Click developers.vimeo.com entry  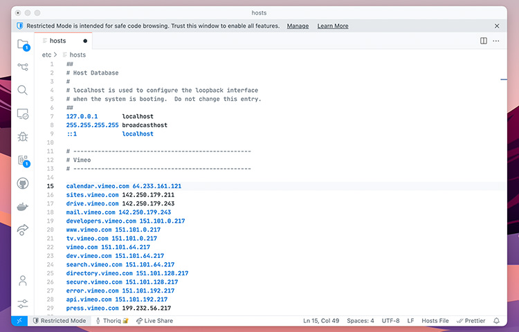101,221
